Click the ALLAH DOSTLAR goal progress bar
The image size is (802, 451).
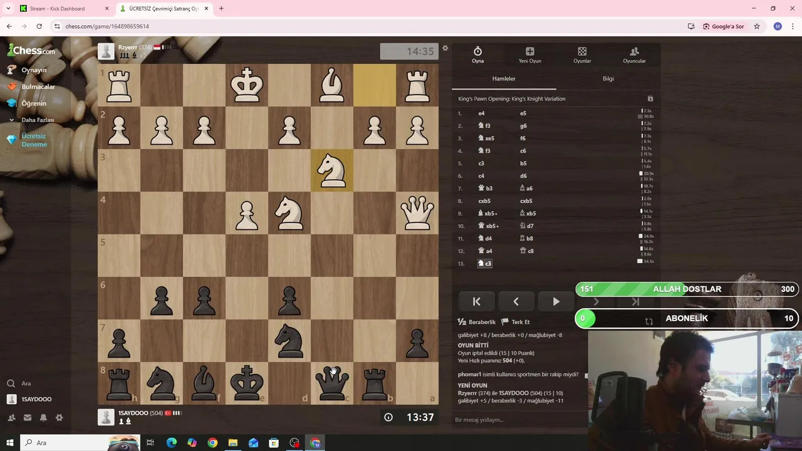tap(687, 289)
